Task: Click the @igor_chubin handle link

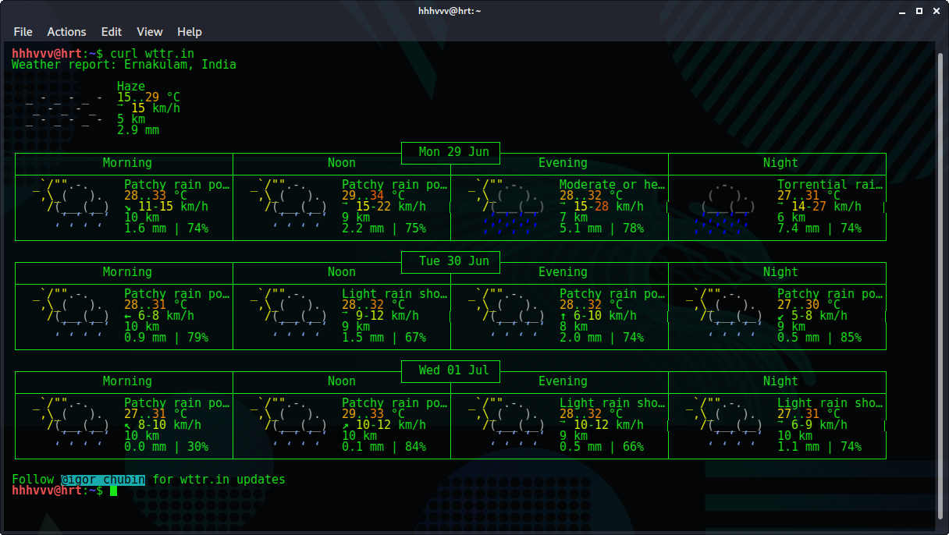Action: click(102, 479)
